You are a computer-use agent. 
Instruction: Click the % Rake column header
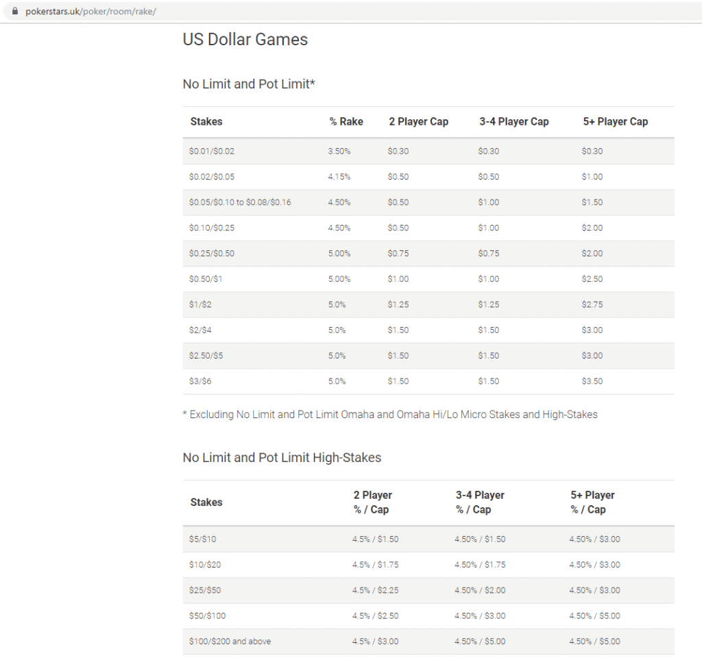tap(346, 122)
